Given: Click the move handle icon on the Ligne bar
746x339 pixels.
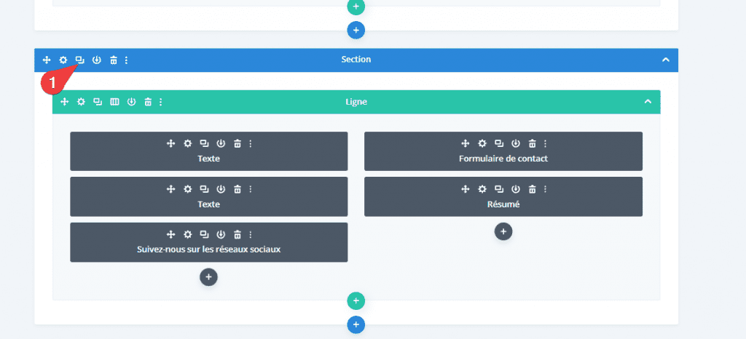Looking at the screenshot, I should tap(64, 102).
